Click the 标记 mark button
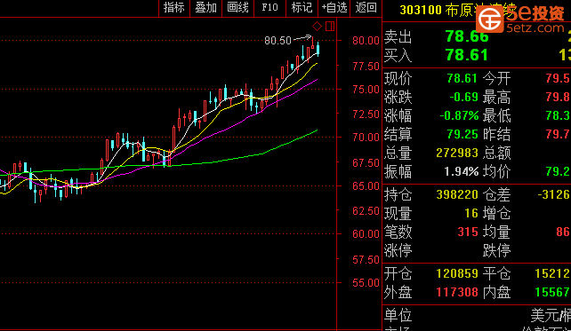 [302, 8]
